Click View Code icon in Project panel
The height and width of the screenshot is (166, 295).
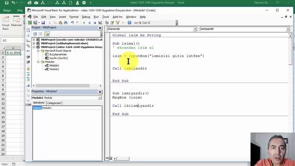click(x=35, y=34)
